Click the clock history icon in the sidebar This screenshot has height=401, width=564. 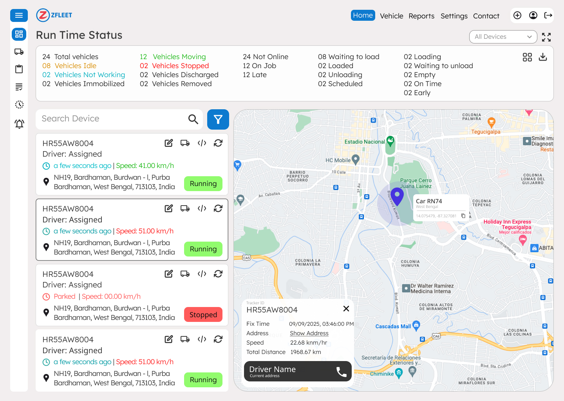pyautogui.click(x=19, y=105)
